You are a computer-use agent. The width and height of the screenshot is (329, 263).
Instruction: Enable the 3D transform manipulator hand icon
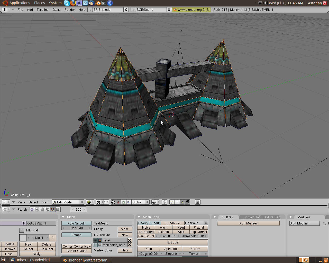click(113, 202)
